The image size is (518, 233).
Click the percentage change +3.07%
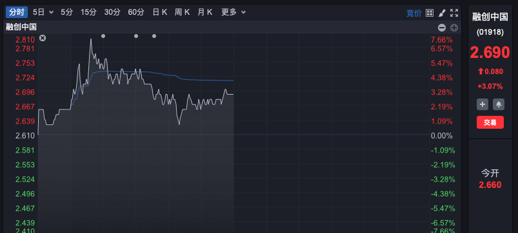tap(490, 86)
